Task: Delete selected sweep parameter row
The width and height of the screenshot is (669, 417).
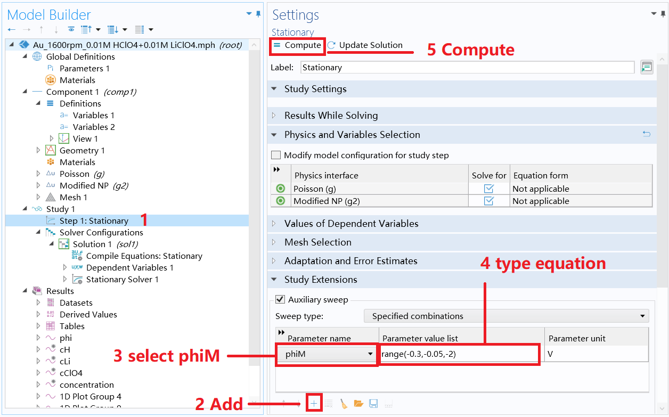Action: pyautogui.click(x=329, y=403)
